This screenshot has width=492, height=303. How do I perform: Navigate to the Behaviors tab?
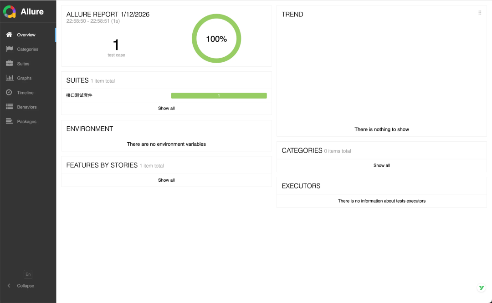pos(28,107)
